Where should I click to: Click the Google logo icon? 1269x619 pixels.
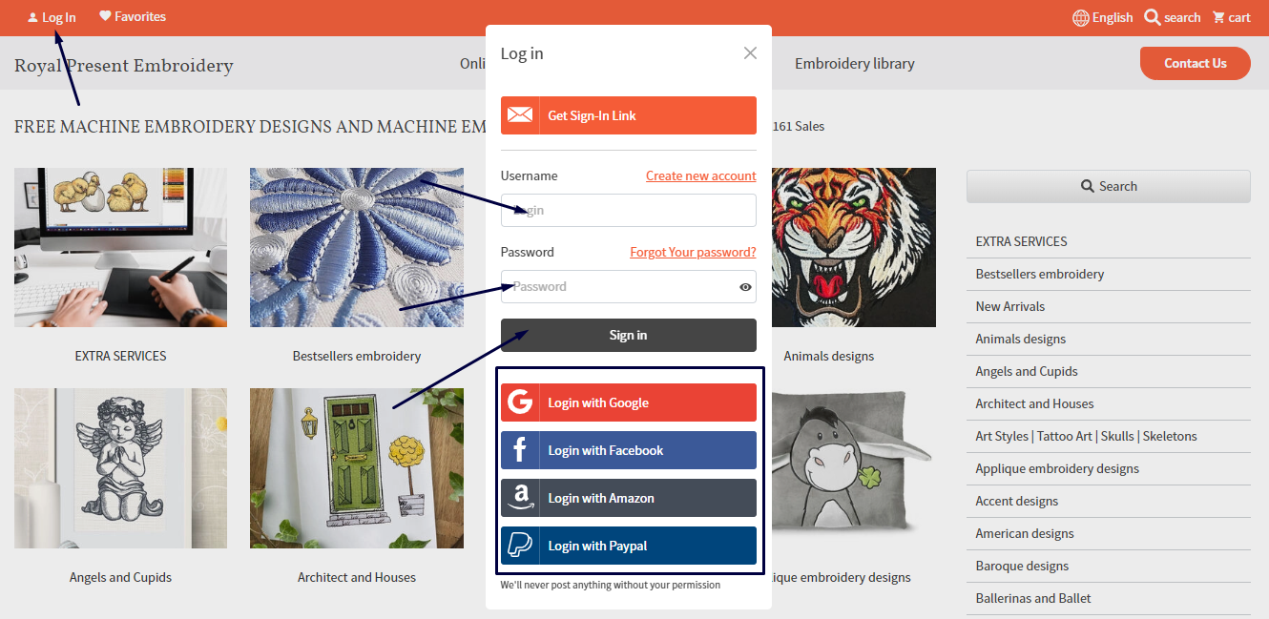pos(520,402)
